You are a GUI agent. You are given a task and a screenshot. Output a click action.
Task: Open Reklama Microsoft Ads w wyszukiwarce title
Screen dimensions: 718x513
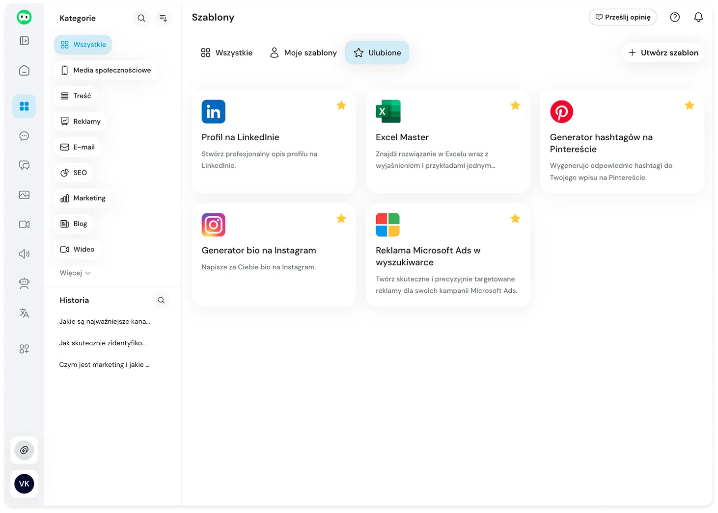point(428,256)
